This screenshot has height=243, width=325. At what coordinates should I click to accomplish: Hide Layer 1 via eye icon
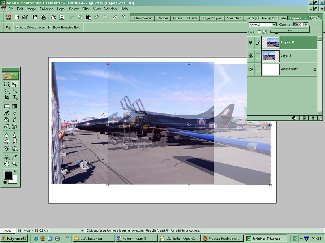251,56
